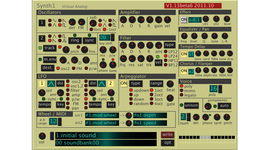Viewport: 266px width, 150px height.
Task: Click the filter type button
Action: (x=170, y=45)
